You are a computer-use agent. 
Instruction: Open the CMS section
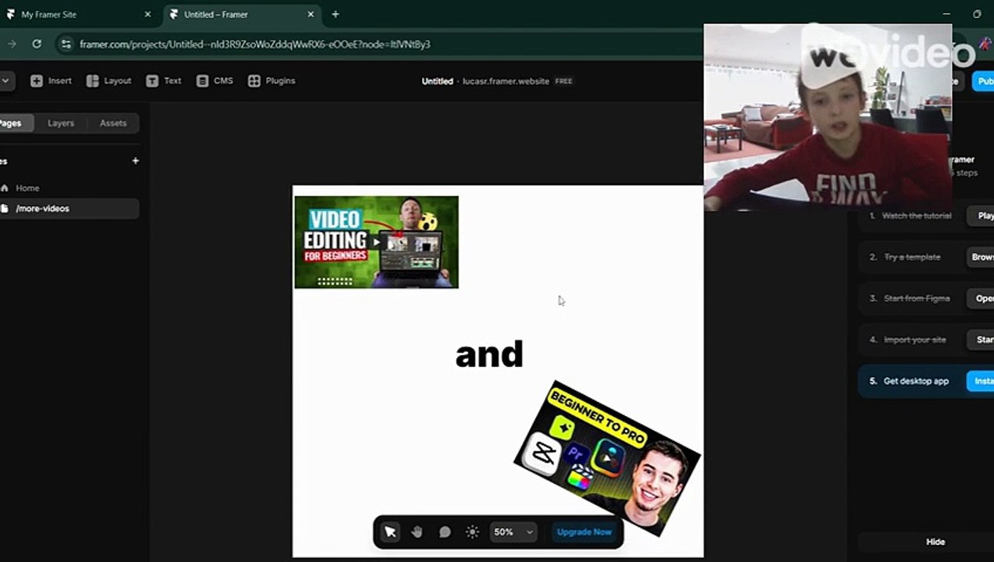tap(215, 80)
